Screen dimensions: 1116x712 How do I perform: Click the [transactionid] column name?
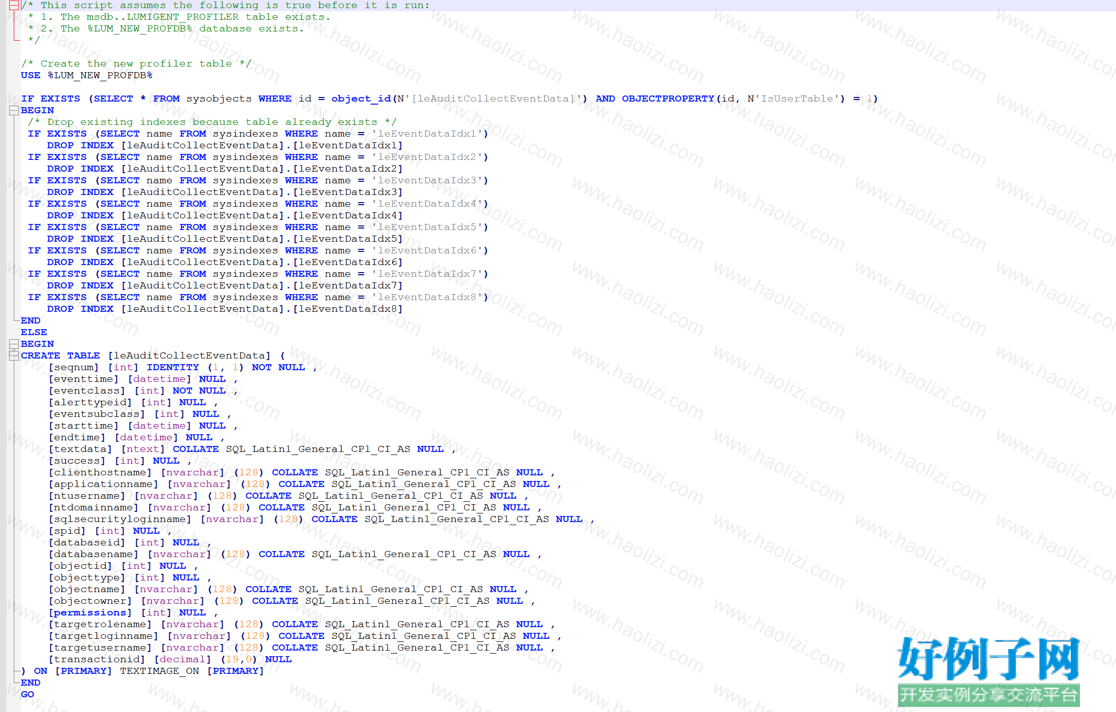[x=97, y=659]
